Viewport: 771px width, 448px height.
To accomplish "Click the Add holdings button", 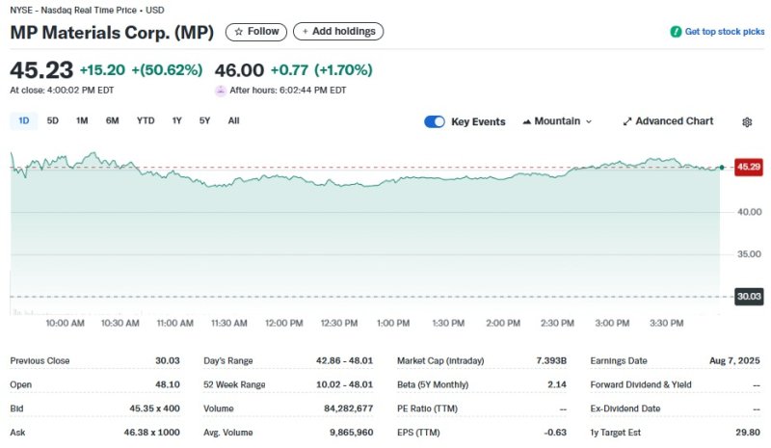I will click(x=337, y=32).
